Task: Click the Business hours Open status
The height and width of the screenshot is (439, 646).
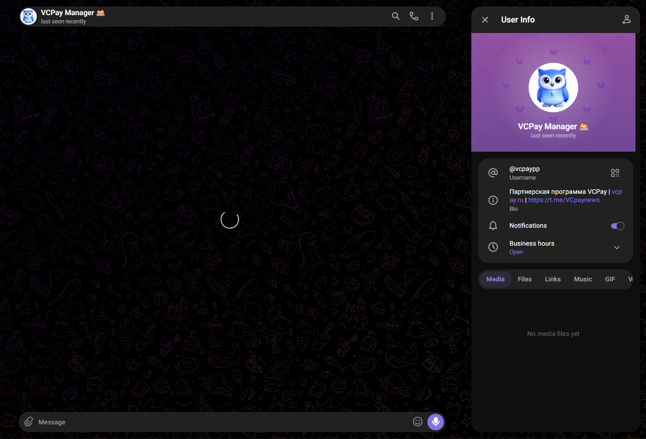Action: click(x=516, y=252)
